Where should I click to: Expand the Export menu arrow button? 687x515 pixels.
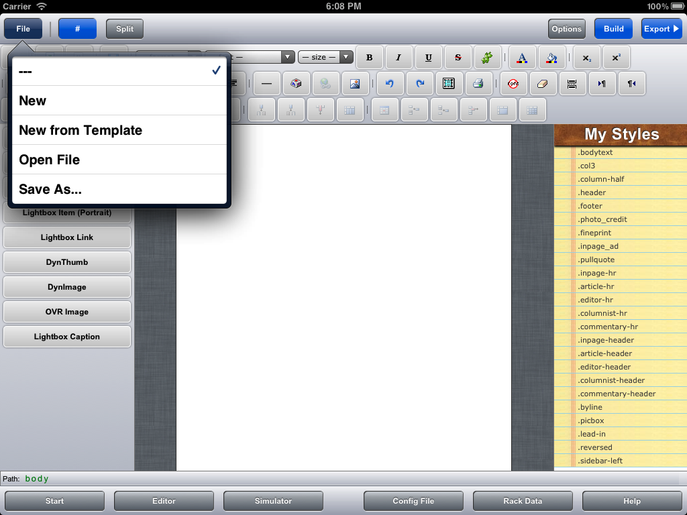tap(662, 29)
